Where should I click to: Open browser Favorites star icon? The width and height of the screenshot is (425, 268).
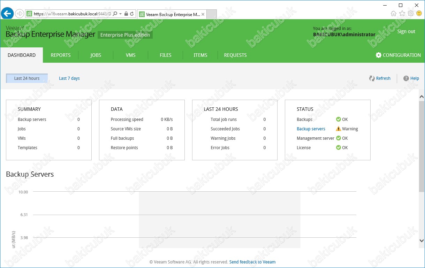point(402,14)
